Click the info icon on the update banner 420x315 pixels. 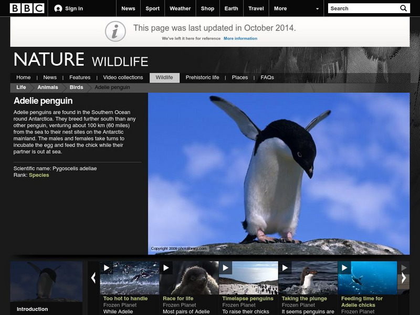click(114, 30)
